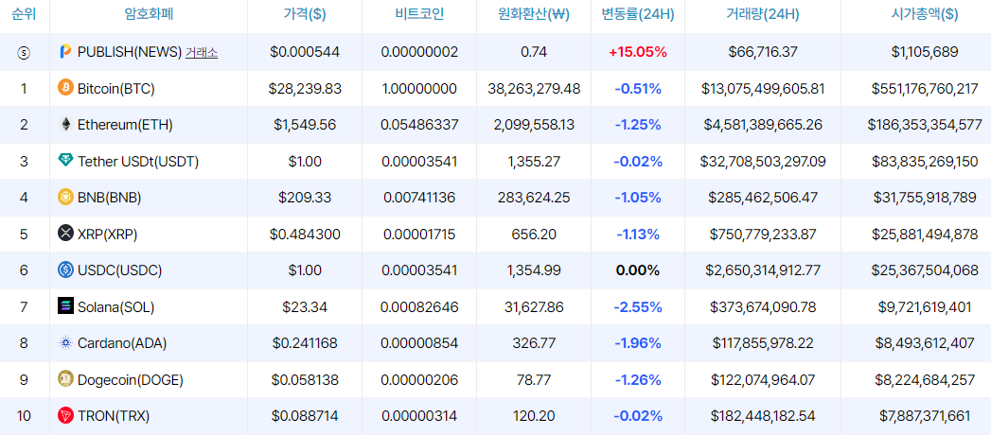
Task: Click Bitcoin won value 38,263,279.48
Action: (x=534, y=88)
